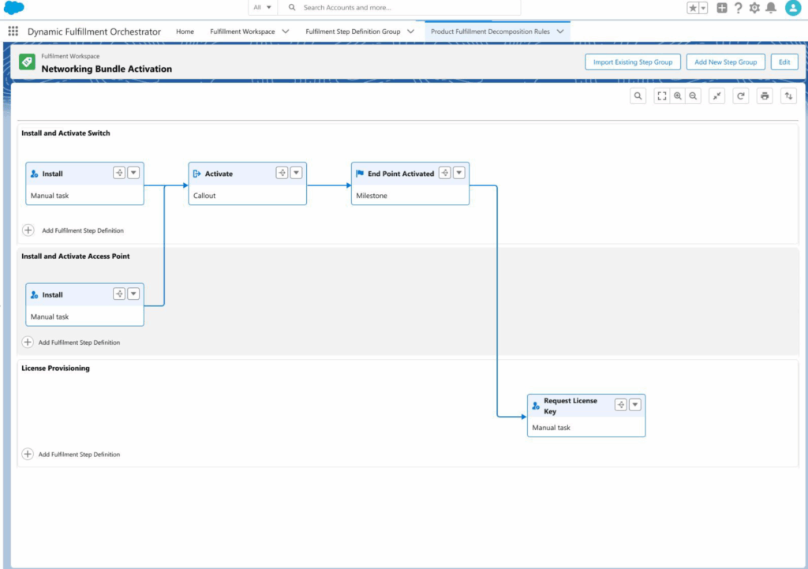Zoom in on the fulfillment canvas

(x=678, y=96)
